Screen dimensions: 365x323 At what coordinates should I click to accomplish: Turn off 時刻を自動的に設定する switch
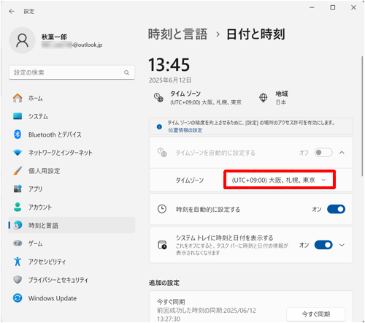point(336,209)
